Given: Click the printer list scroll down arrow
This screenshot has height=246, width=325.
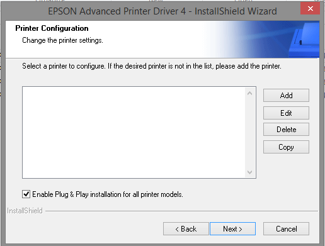Looking at the screenshot, I should pyautogui.click(x=249, y=172).
